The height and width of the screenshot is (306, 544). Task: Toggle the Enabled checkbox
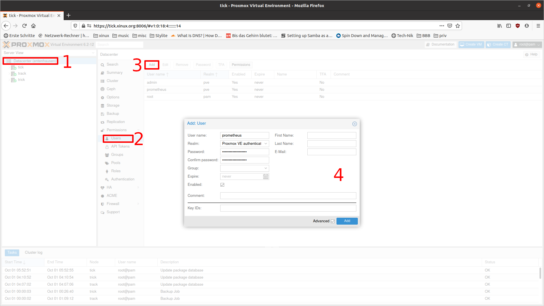pos(222,185)
